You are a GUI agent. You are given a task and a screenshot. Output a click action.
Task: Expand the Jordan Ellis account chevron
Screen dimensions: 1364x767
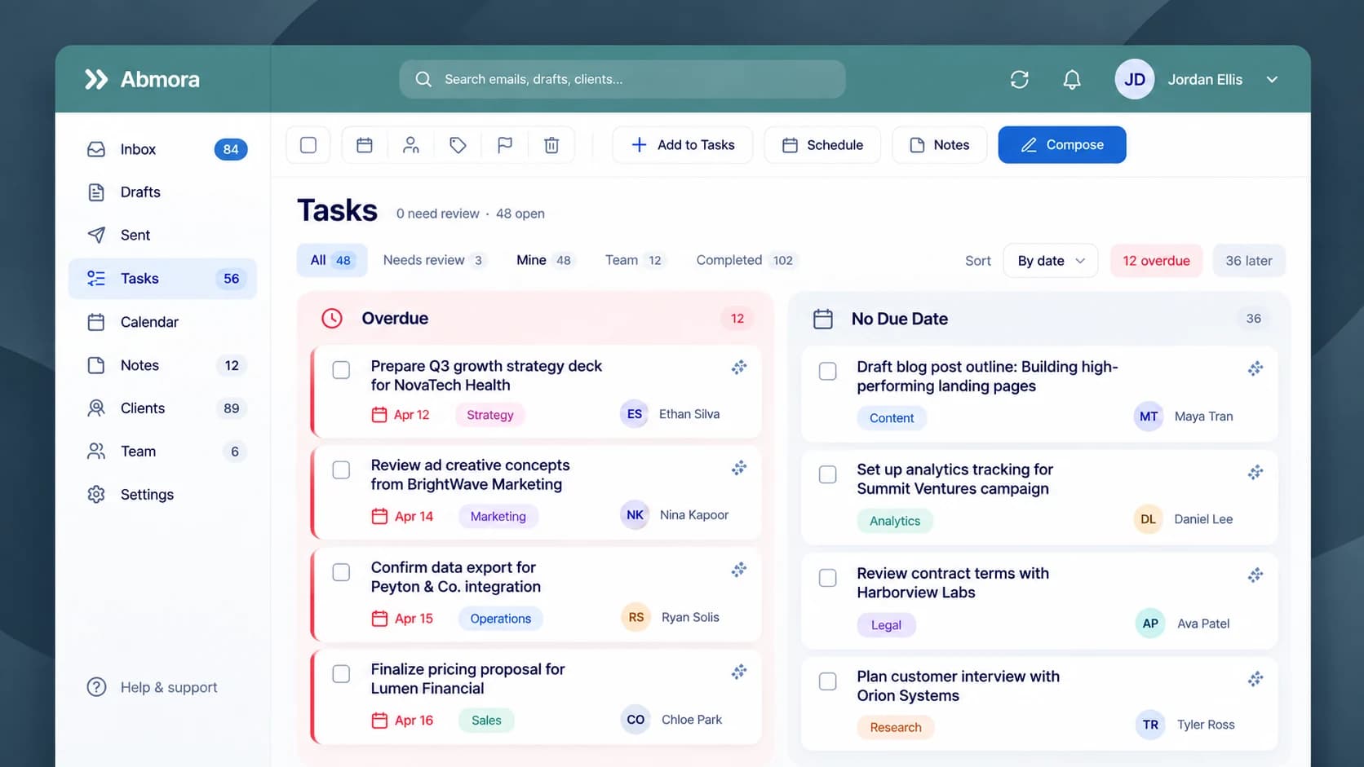[1272, 79]
